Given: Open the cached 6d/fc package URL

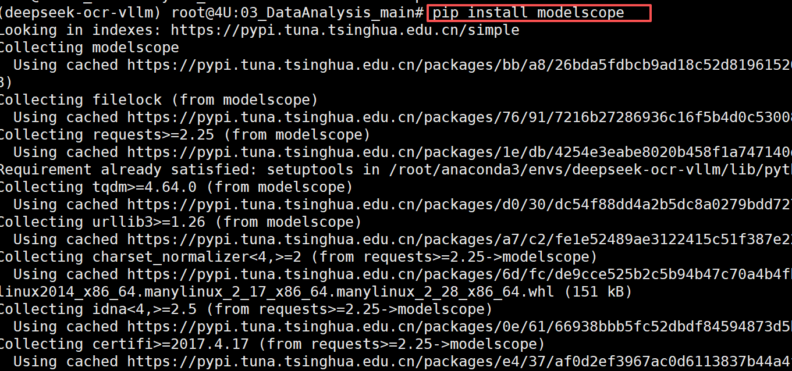Looking at the screenshot, I should 460,274.
